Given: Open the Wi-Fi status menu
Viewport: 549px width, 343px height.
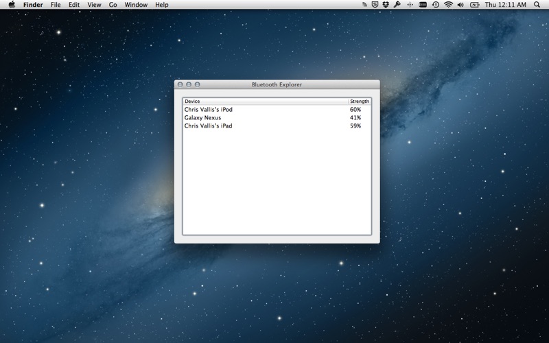Looking at the screenshot, I should tap(448, 5).
